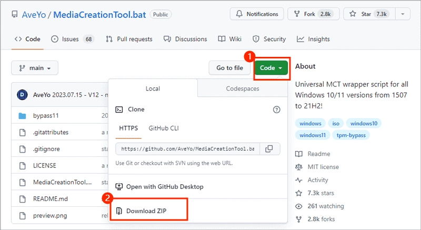Open the MediaCreationTool.... file
The height and width of the screenshot is (230, 421).
click(x=62, y=182)
